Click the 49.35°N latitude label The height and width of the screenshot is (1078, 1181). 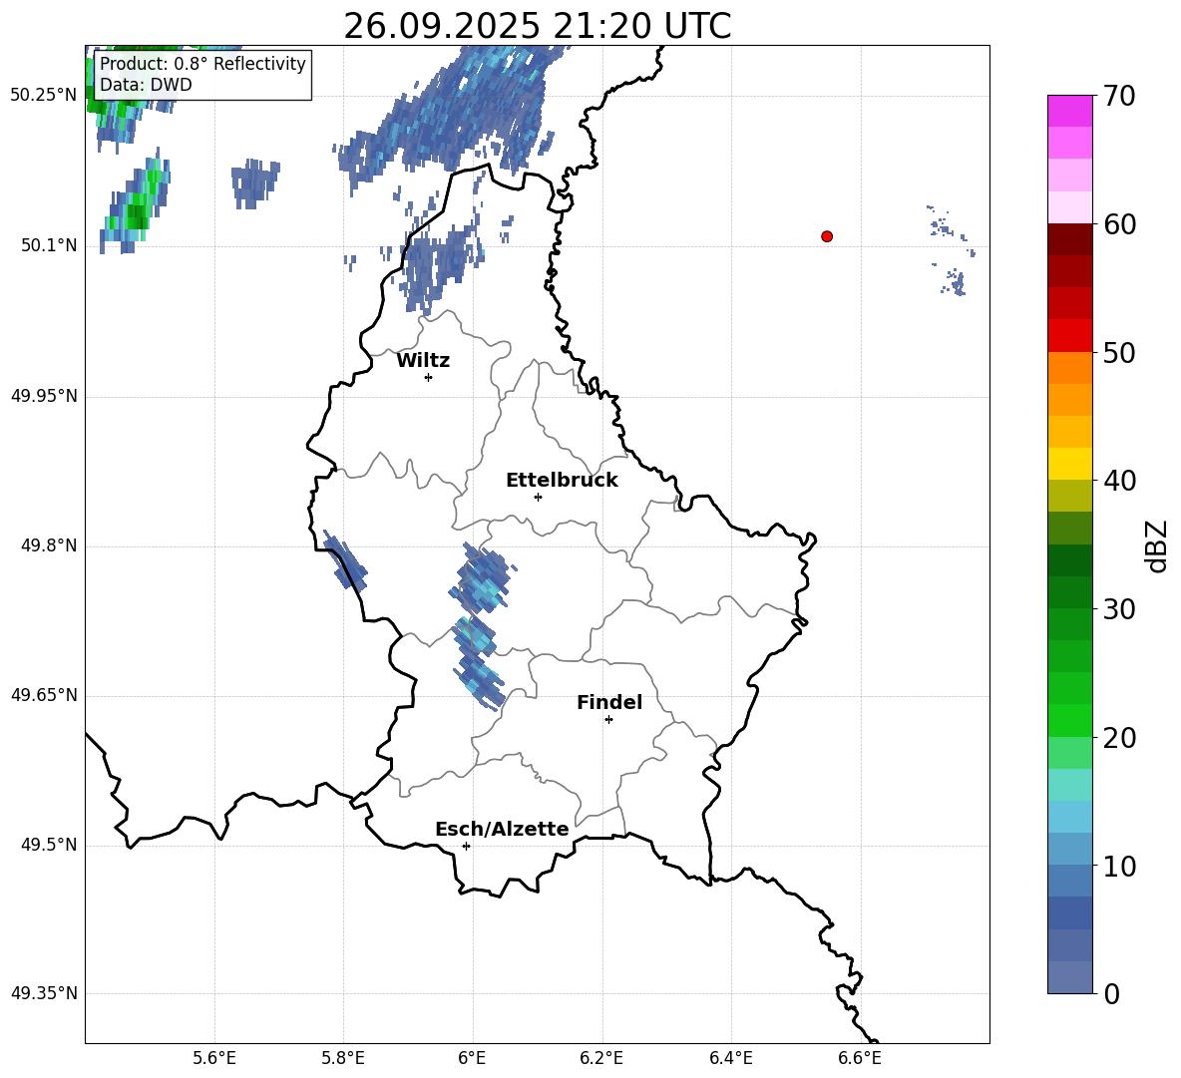click(44, 993)
